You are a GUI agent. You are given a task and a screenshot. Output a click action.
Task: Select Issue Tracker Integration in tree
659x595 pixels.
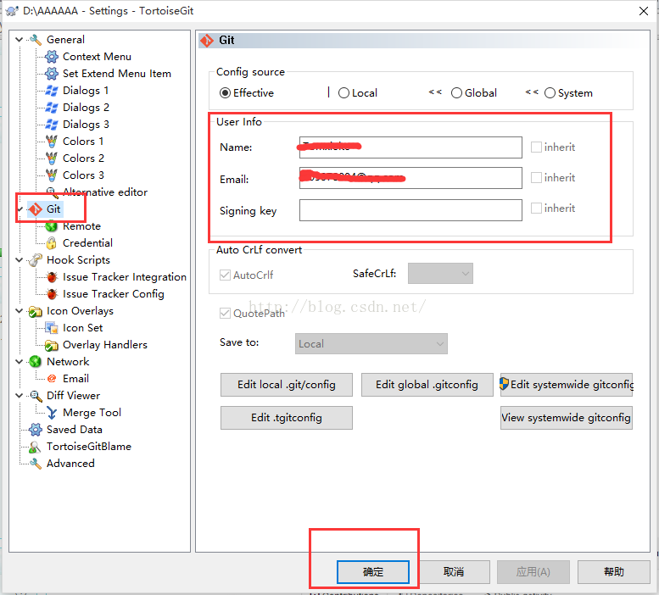pyautogui.click(x=125, y=277)
